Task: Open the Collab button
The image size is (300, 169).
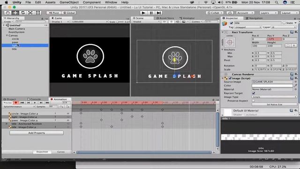Action: (x=215, y=13)
